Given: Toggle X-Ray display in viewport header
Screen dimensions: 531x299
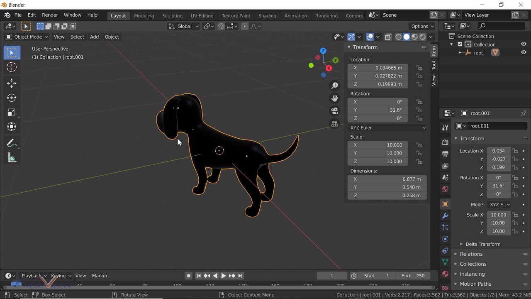Looking at the screenshot, I should tap(388, 37).
